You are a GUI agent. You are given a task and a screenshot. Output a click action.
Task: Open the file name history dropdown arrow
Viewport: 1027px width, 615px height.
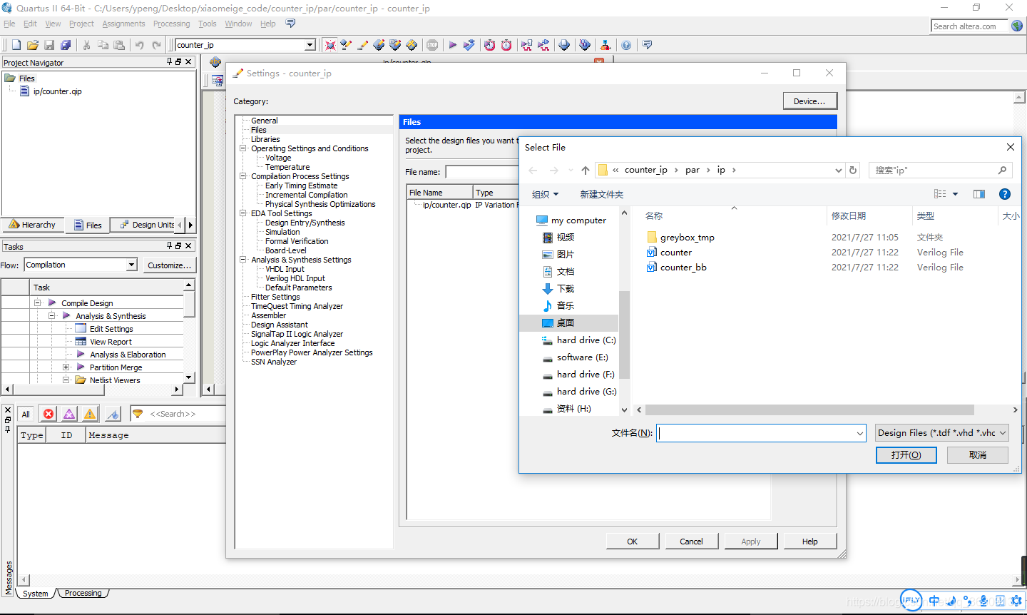pyautogui.click(x=860, y=433)
